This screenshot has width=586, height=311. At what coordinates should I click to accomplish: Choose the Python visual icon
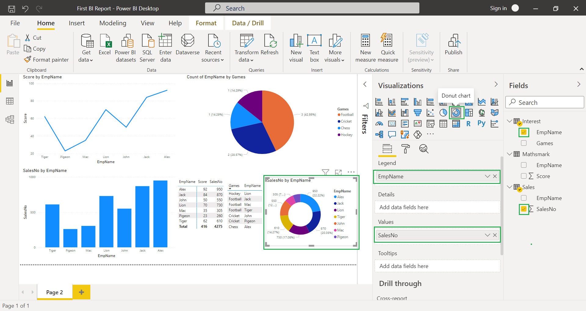click(x=481, y=123)
